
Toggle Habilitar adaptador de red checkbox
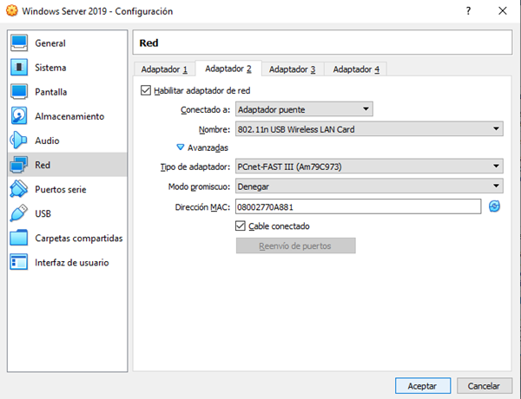(145, 90)
